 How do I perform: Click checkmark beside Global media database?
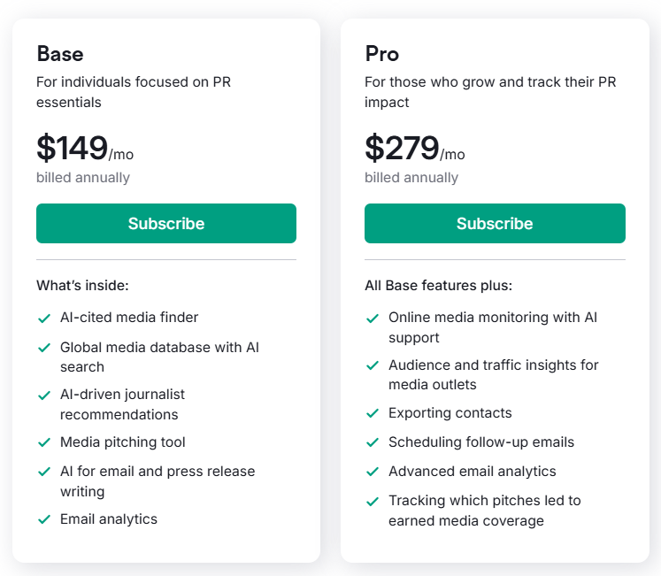pos(43,348)
